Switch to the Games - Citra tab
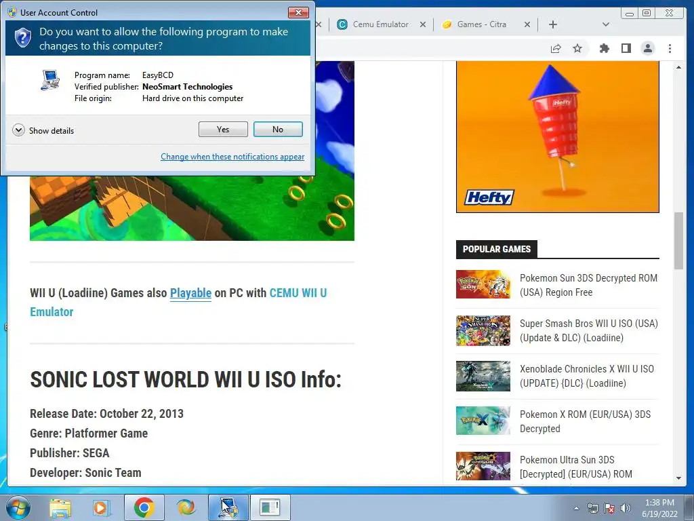Image resolution: width=694 pixels, height=521 pixels. click(x=482, y=24)
